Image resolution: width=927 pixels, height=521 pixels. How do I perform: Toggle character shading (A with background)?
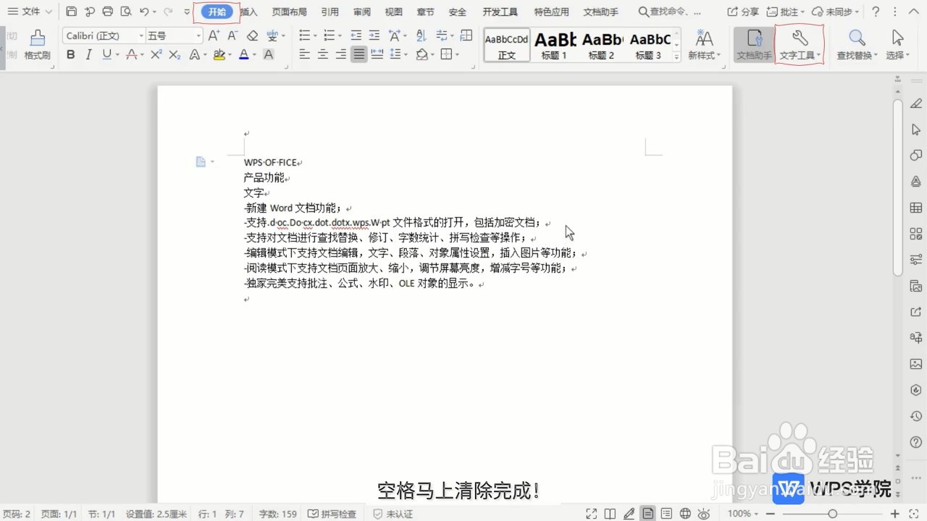[x=269, y=54]
